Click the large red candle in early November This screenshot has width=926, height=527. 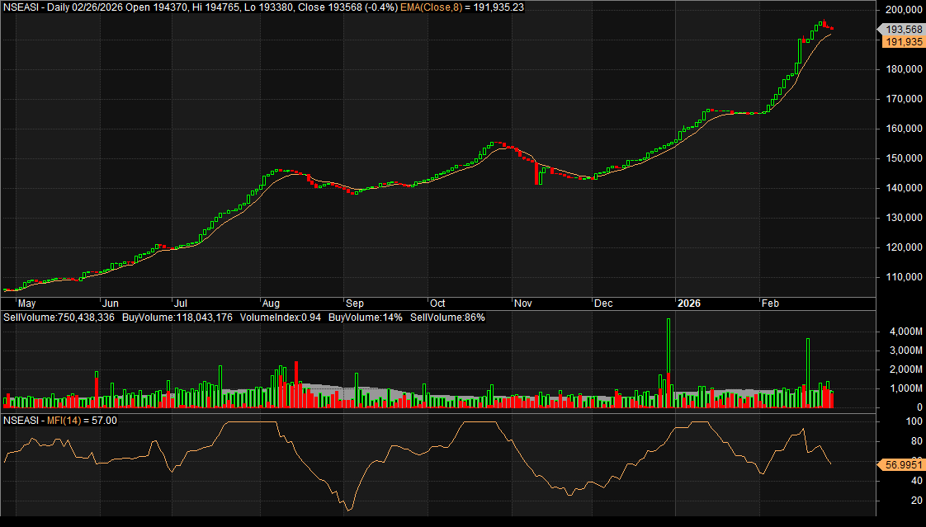coord(536,172)
